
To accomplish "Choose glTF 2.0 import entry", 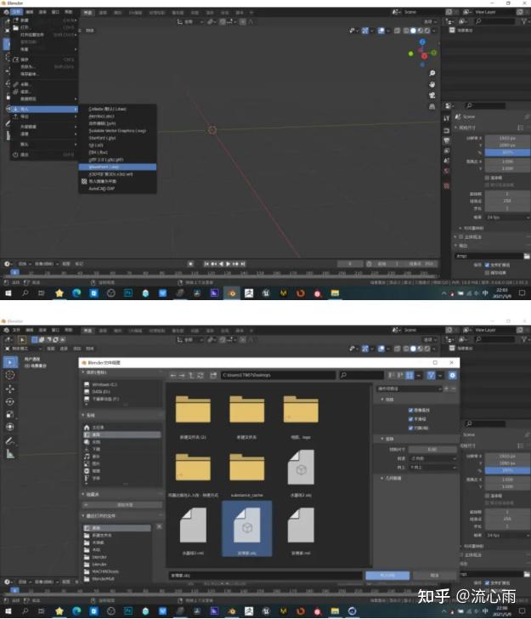I will click(117, 160).
